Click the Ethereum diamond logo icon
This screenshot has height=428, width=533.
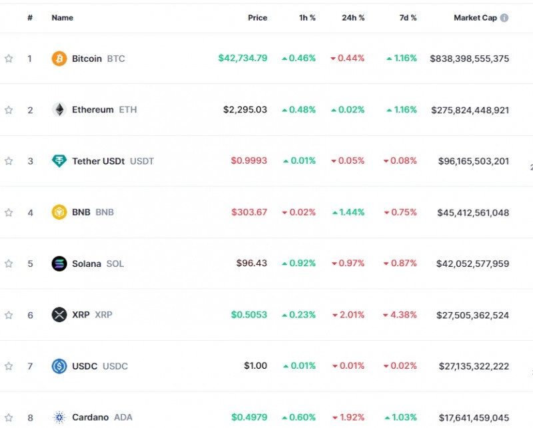pyautogui.click(x=59, y=110)
